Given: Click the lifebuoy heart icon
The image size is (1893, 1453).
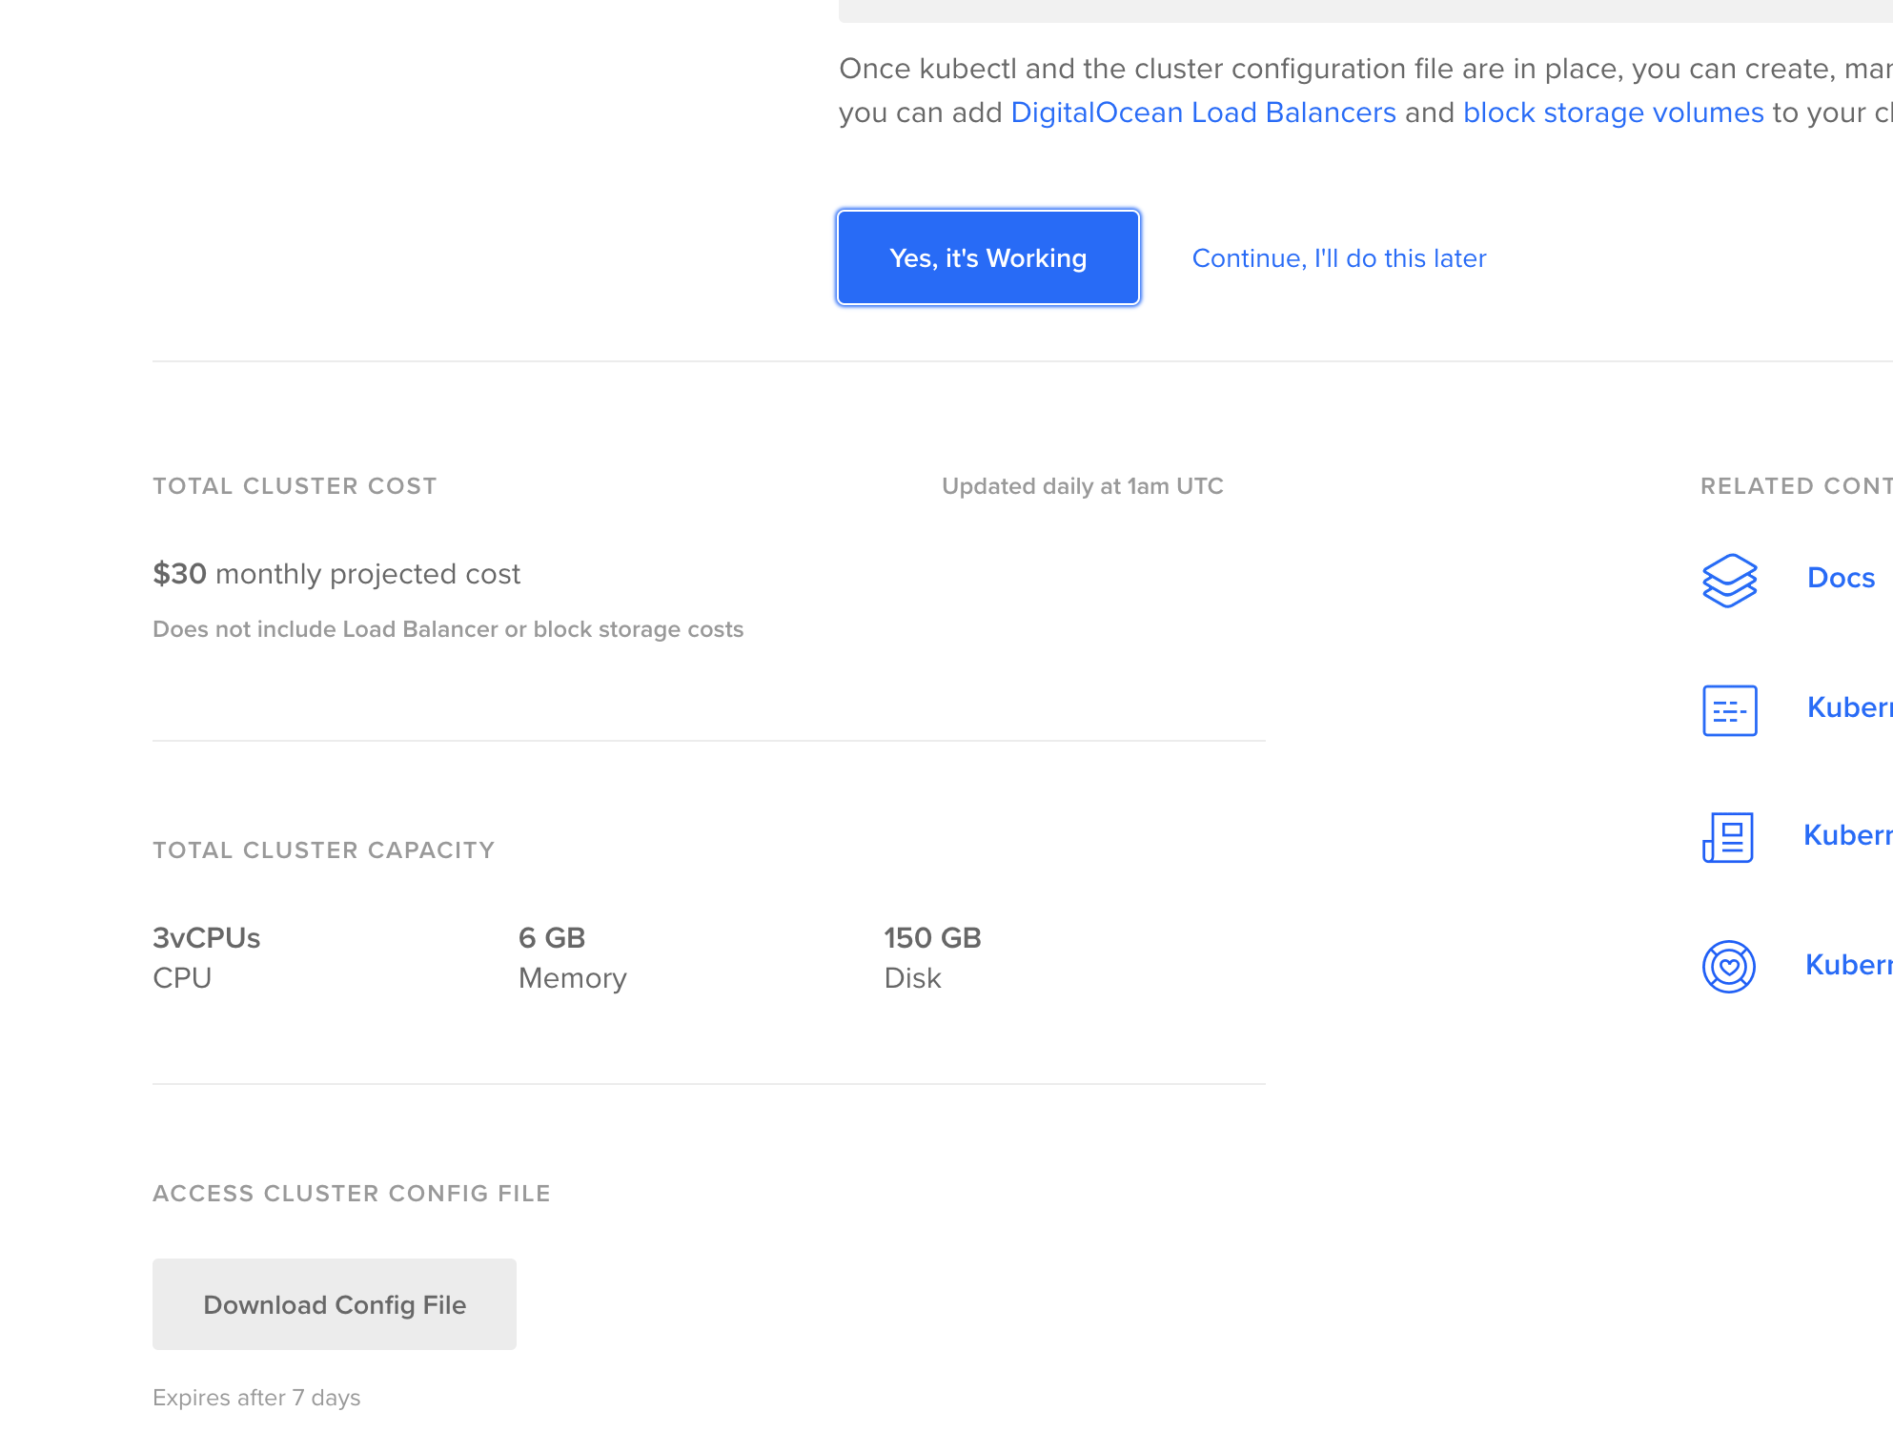Looking at the screenshot, I should (x=1728, y=967).
